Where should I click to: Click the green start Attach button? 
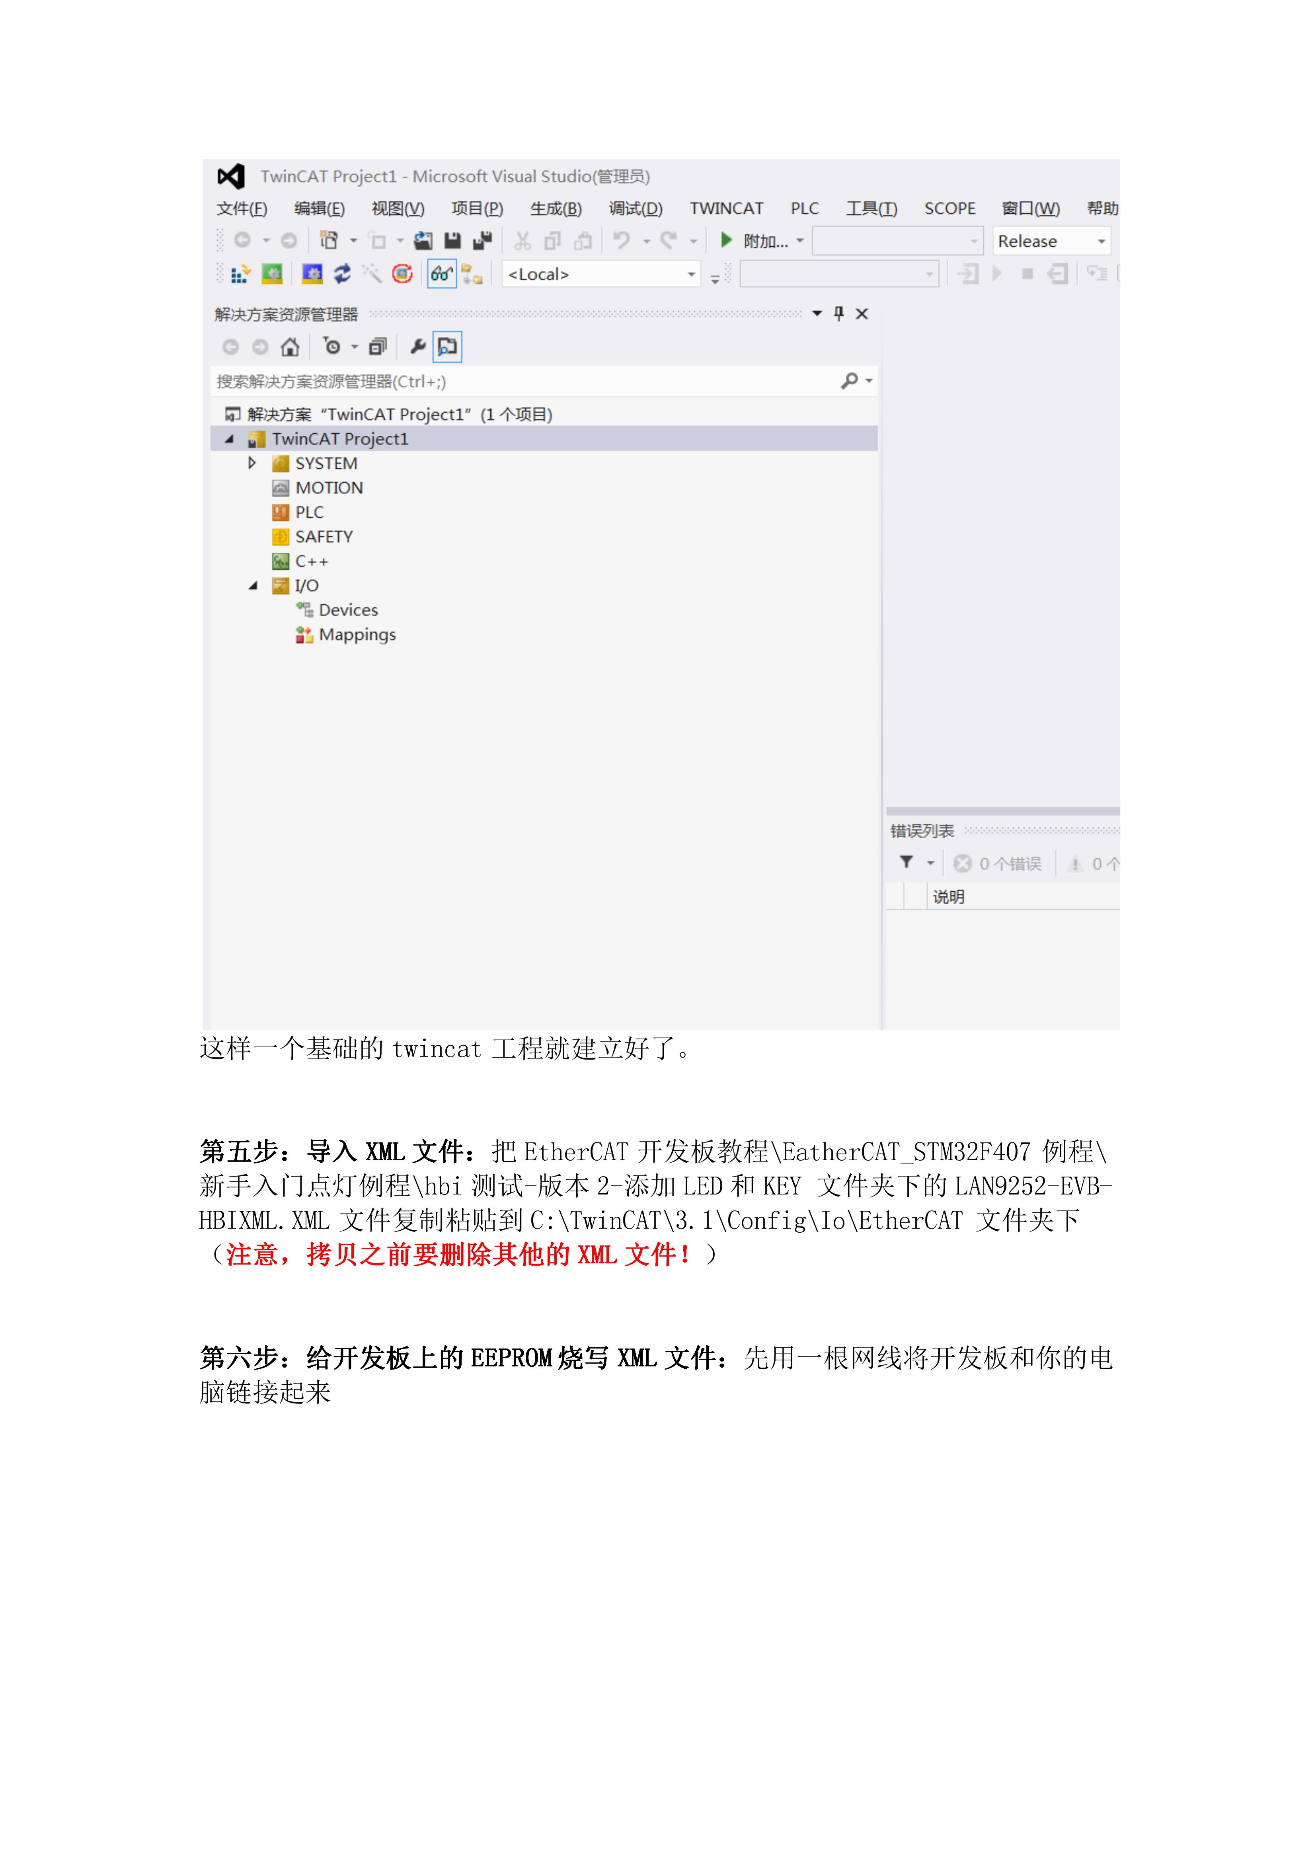tap(727, 241)
